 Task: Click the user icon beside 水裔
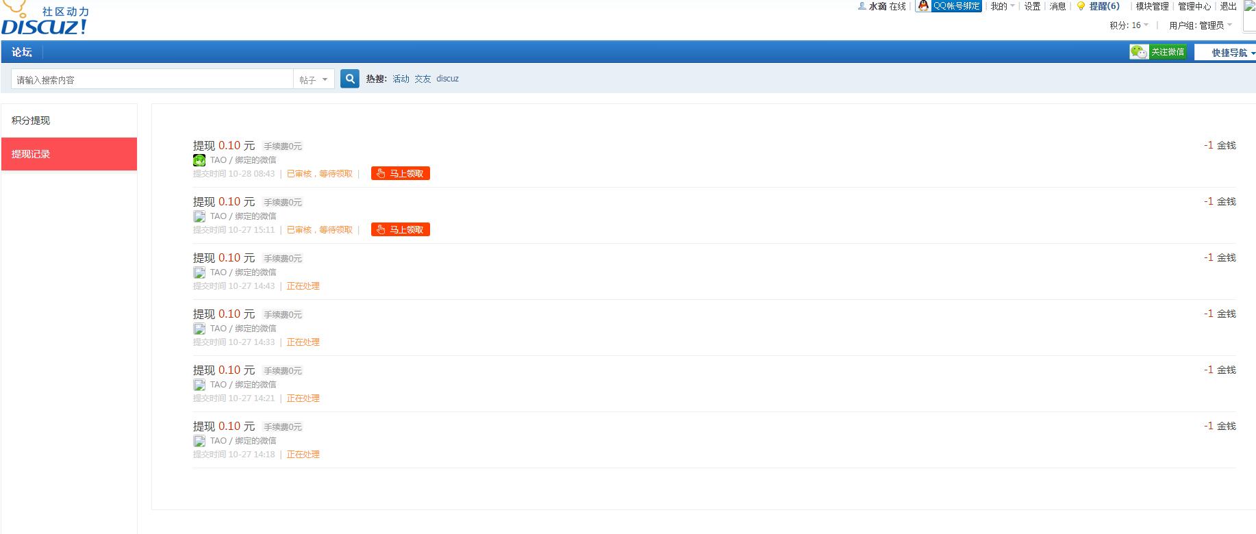click(x=862, y=6)
